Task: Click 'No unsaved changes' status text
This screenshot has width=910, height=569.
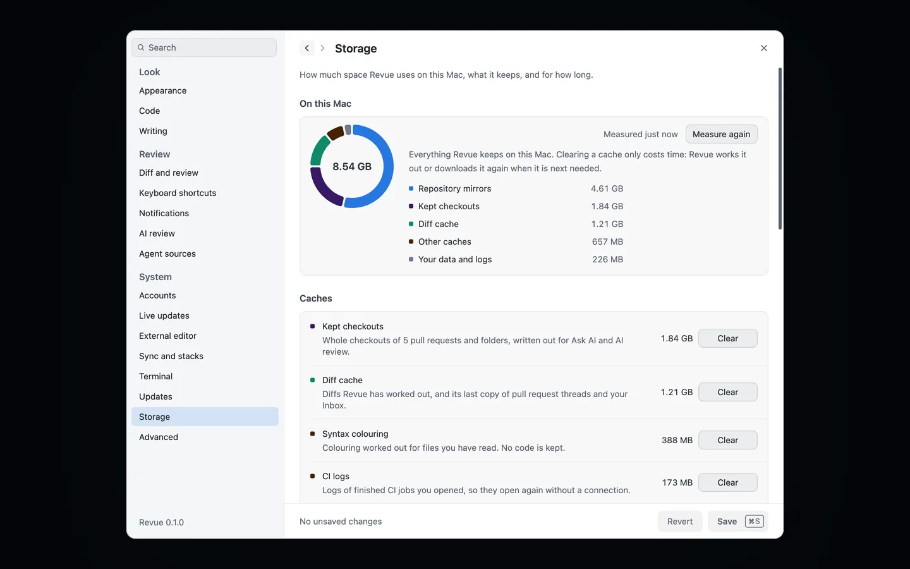Action: 341,522
